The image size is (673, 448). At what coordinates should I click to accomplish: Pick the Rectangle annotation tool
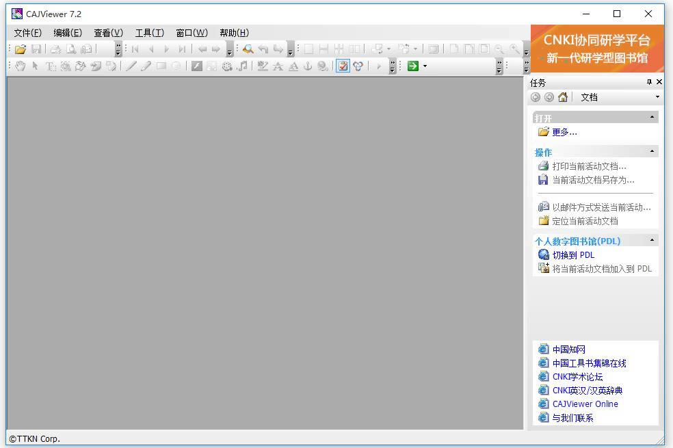pyautogui.click(x=161, y=66)
